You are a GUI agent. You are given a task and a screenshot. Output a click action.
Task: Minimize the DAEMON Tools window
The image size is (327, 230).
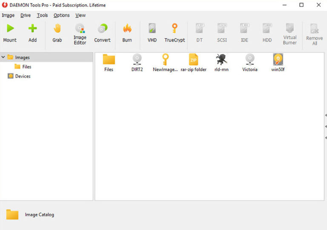[x=284, y=5]
